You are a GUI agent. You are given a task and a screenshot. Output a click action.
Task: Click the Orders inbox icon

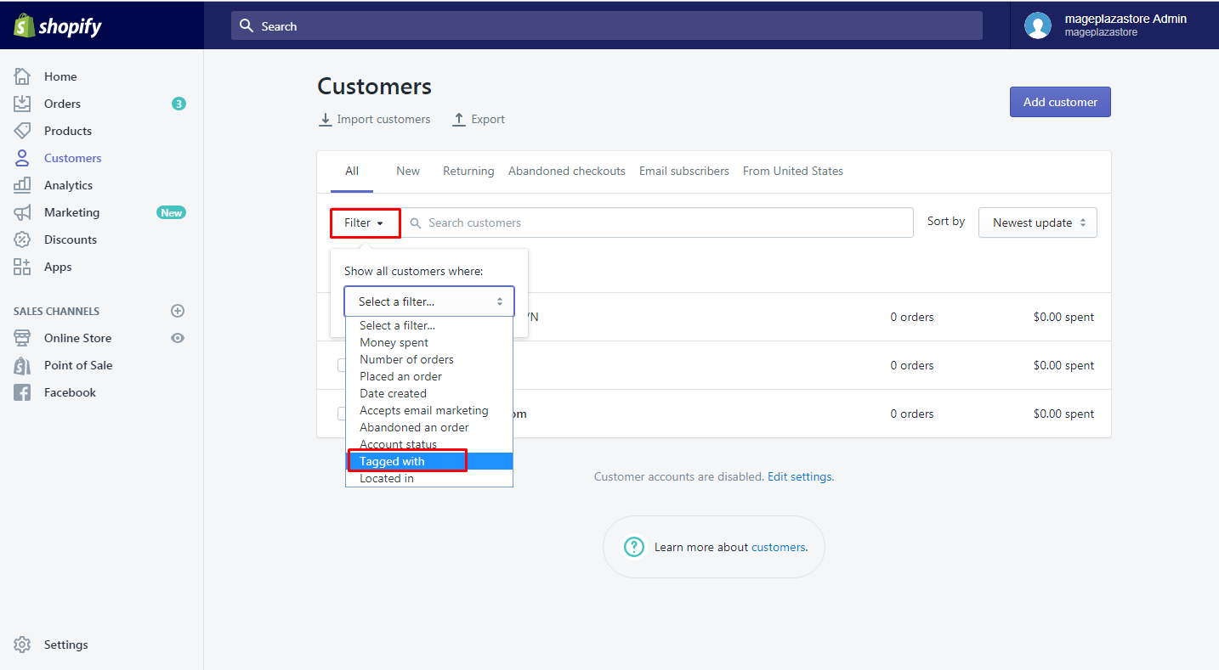pos(22,104)
